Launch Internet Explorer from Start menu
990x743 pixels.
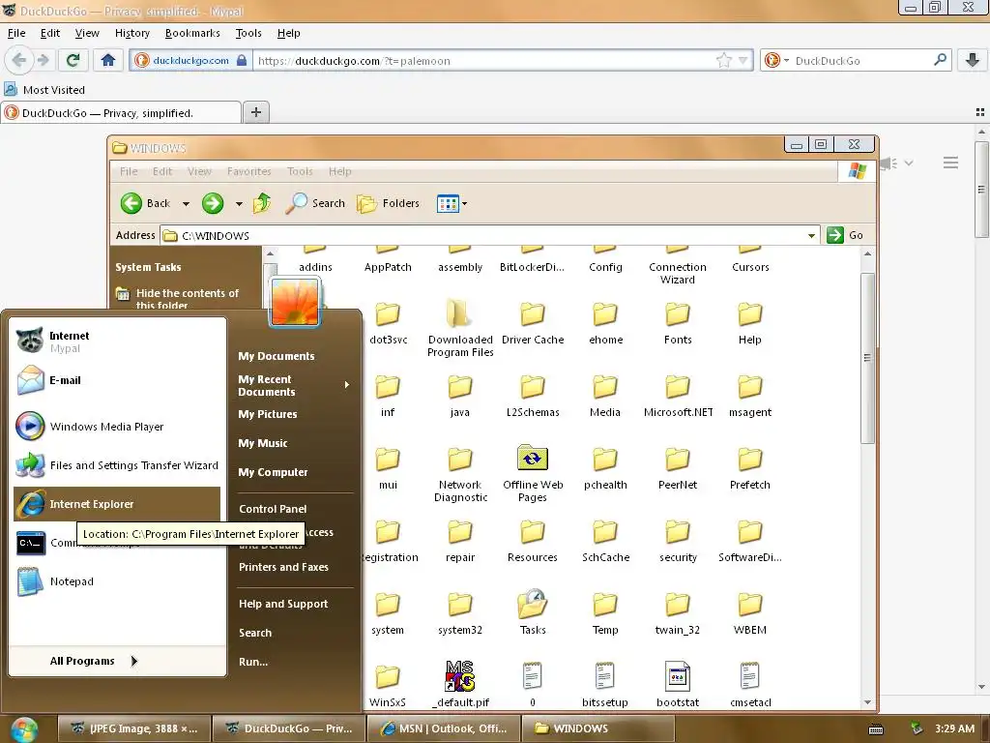point(117,503)
